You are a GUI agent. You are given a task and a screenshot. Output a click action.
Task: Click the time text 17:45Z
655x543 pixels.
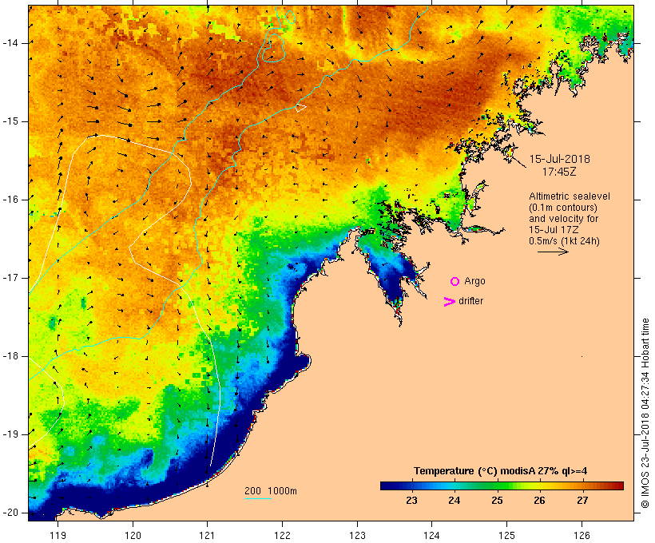click(559, 172)
